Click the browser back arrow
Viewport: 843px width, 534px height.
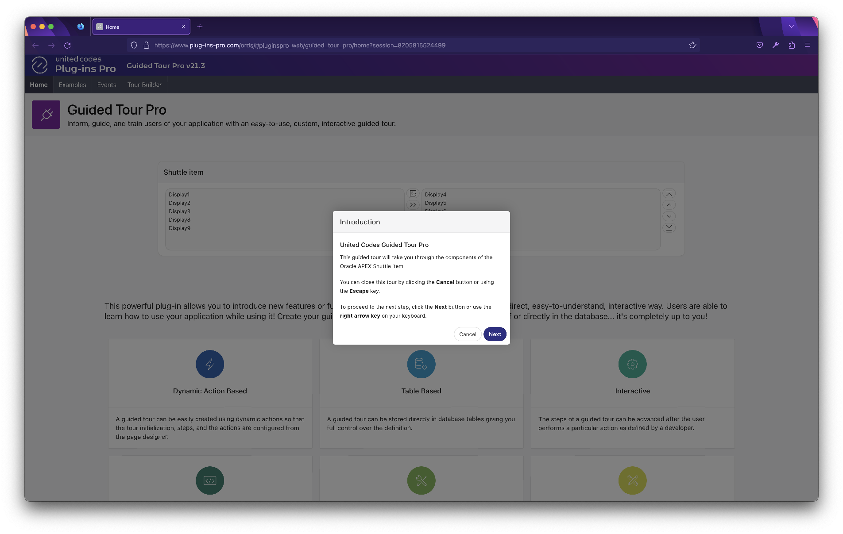(x=35, y=45)
